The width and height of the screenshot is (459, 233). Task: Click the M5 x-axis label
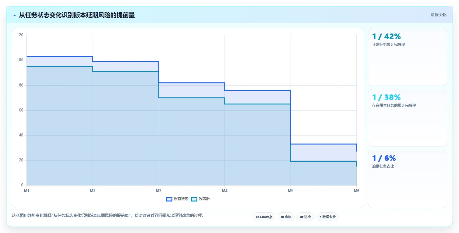(291, 191)
